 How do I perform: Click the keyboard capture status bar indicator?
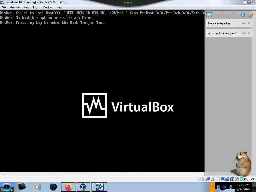coord(242,179)
